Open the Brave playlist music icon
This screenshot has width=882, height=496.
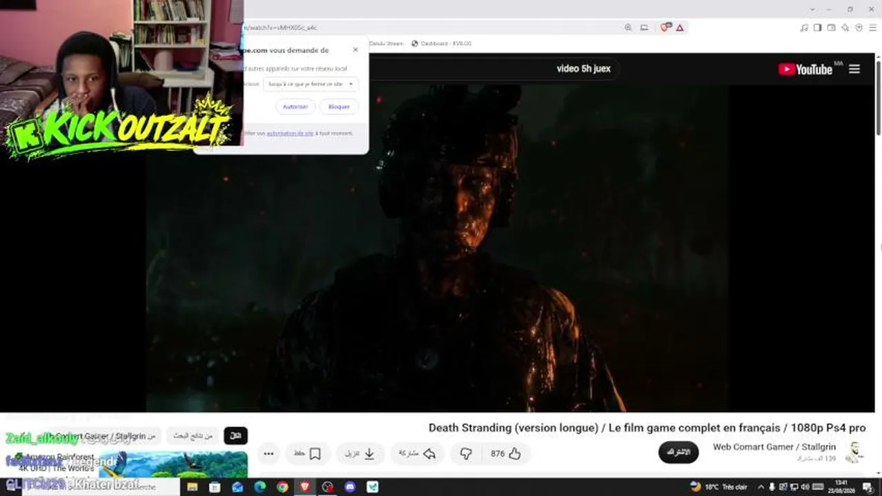pyautogui.click(x=804, y=28)
